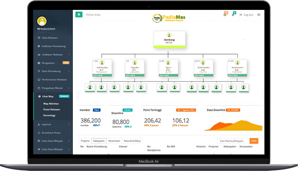The height and width of the screenshot is (171, 298).
Task: Open Indikator Pendukung sidebar icon
Action: (39, 46)
